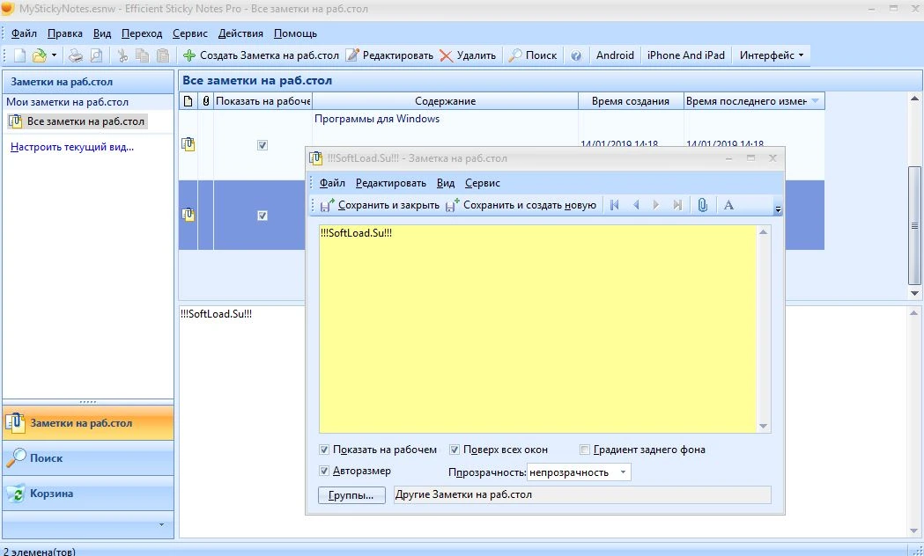Screen dimensions: 924x556
Task: Click Сохранить и создать новую button
Action: pos(521,205)
